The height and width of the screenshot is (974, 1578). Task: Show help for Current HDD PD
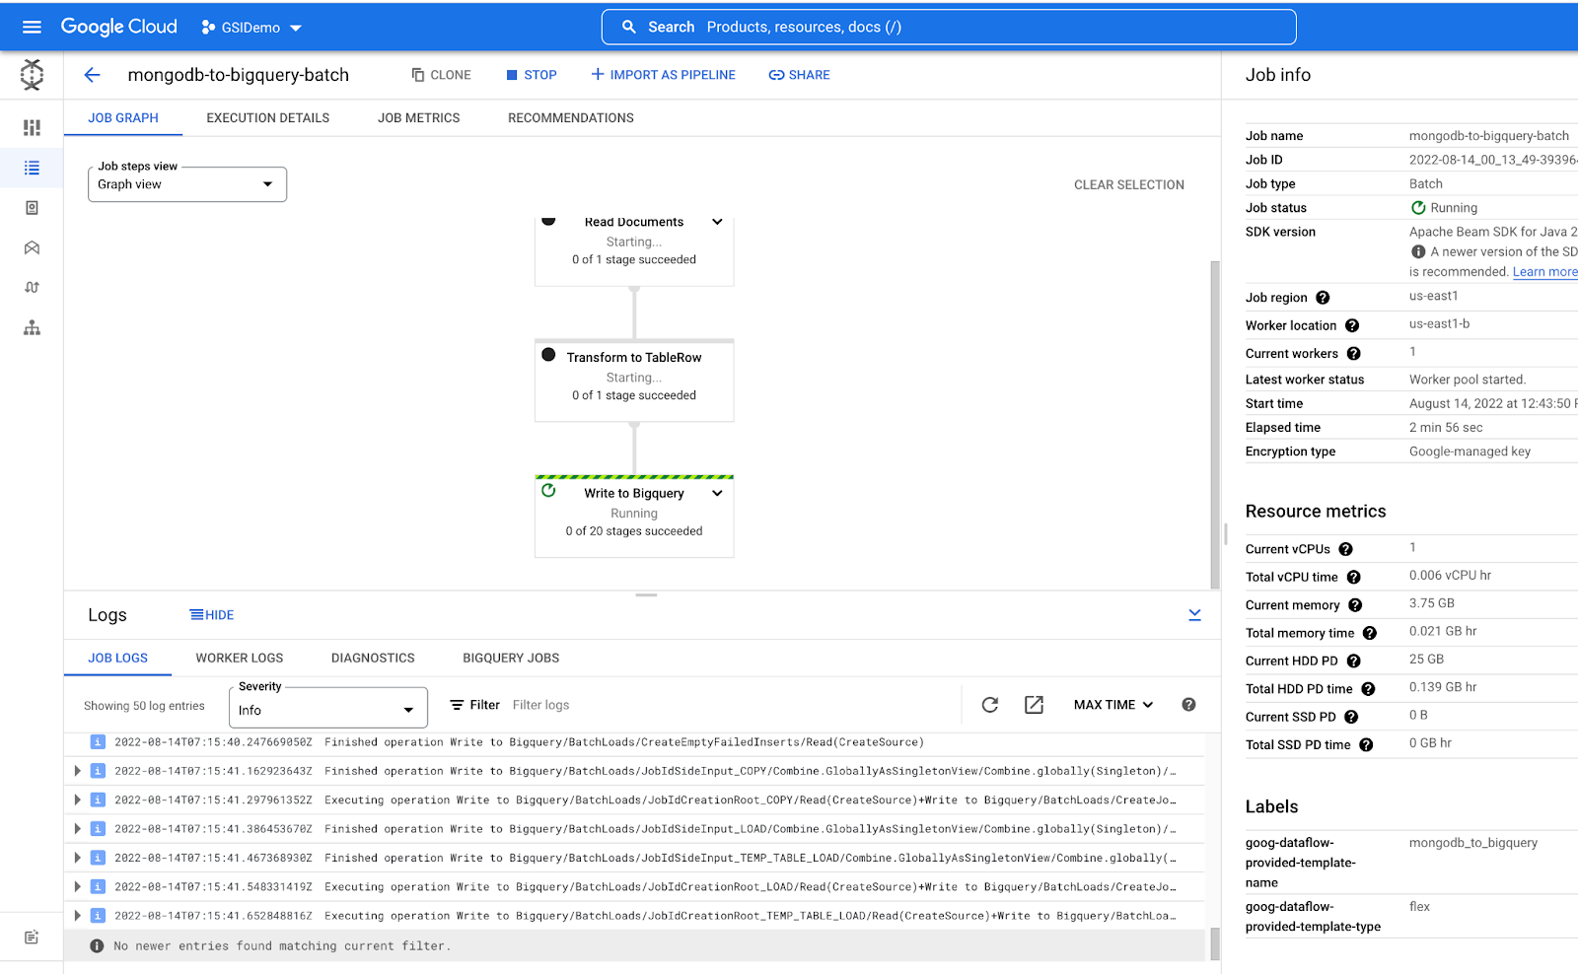pyautogui.click(x=1354, y=661)
